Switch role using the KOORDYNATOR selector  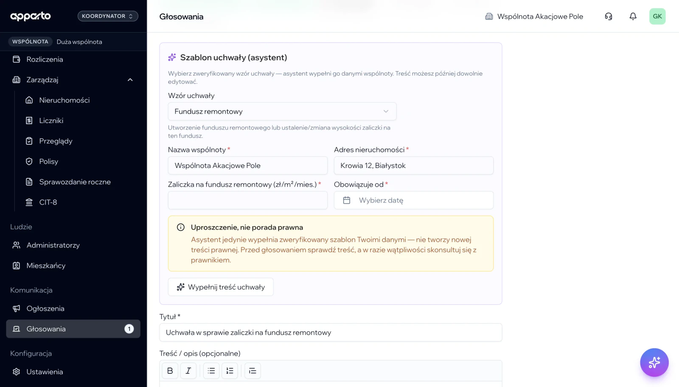coord(108,16)
